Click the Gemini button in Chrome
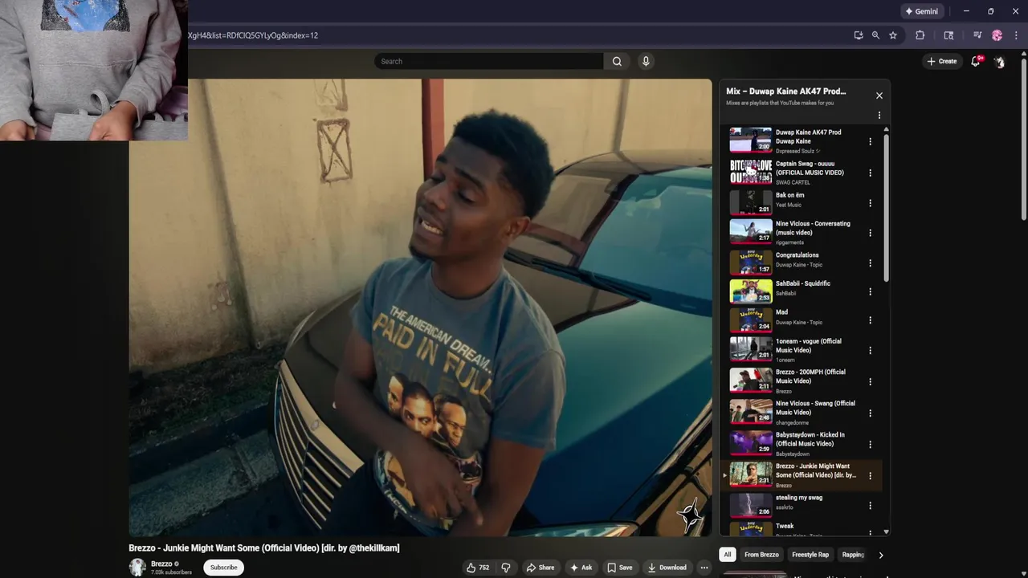 [921, 11]
